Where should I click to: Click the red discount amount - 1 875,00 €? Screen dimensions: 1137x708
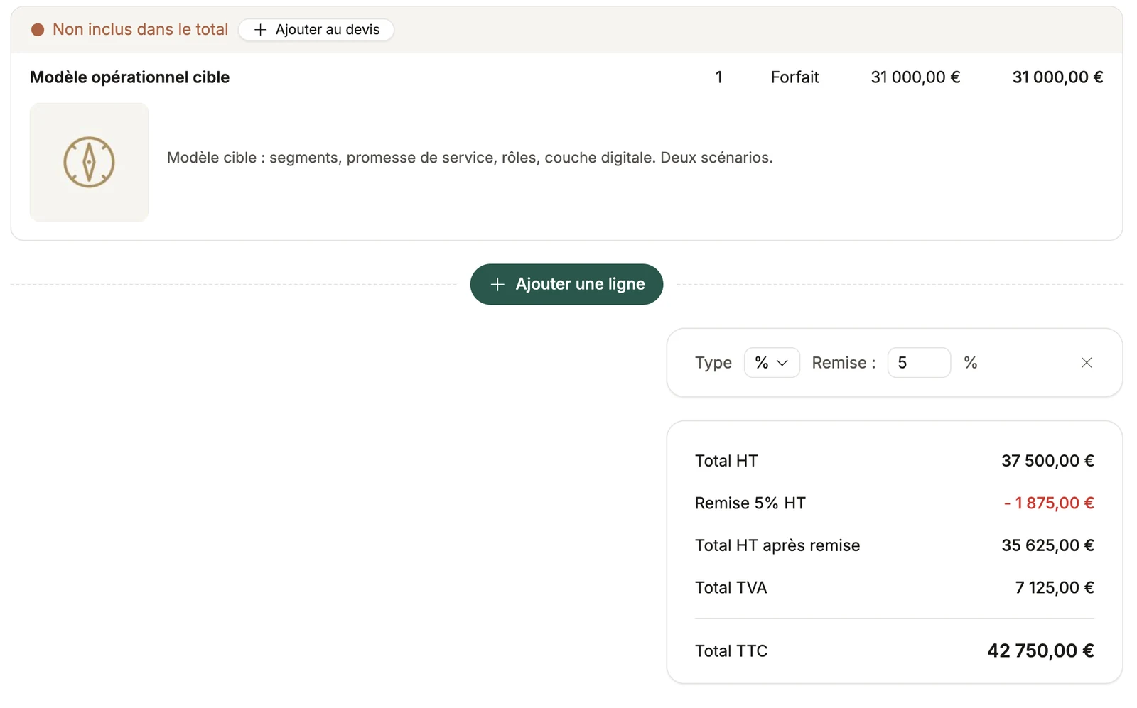pyautogui.click(x=1049, y=503)
